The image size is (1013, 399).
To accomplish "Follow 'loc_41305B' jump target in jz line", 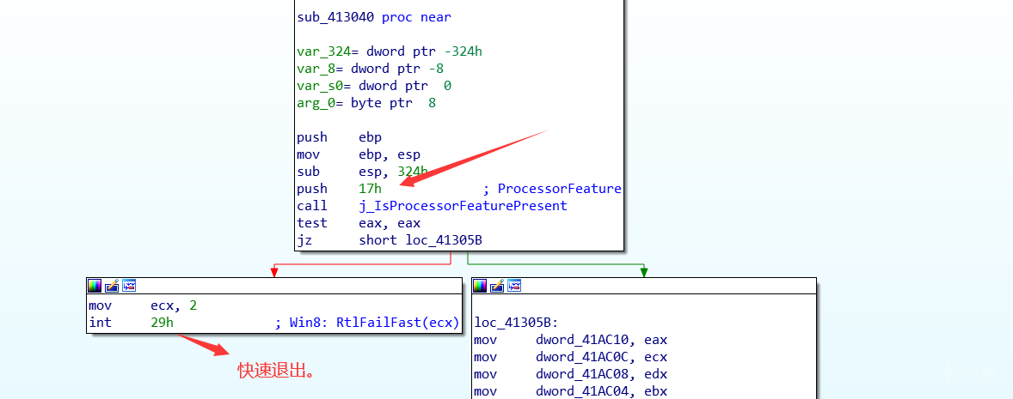I will point(444,240).
